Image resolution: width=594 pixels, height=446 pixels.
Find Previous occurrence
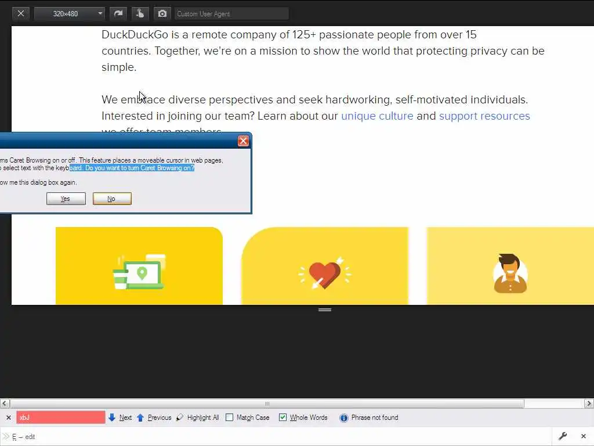[154, 418]
